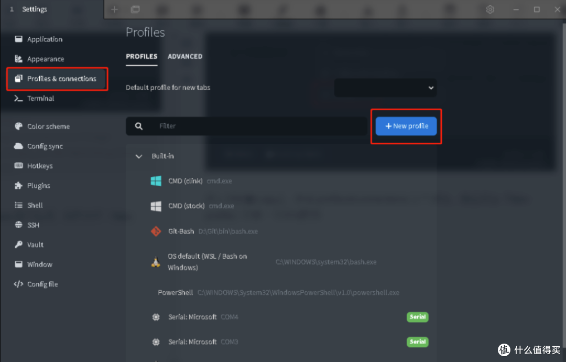566x362 pixels.
Task: Open Terminal settings in sidebar
Action: pos(40,98)
